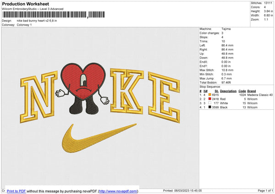Click the Machine value 'Tajima'
The height and width of the screenshot is (194, 275).
pos(226,29)
